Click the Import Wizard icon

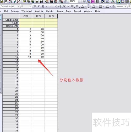(x=47, y=1)
